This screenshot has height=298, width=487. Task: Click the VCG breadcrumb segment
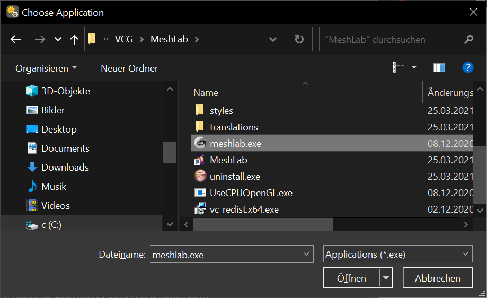pos(123,39)
